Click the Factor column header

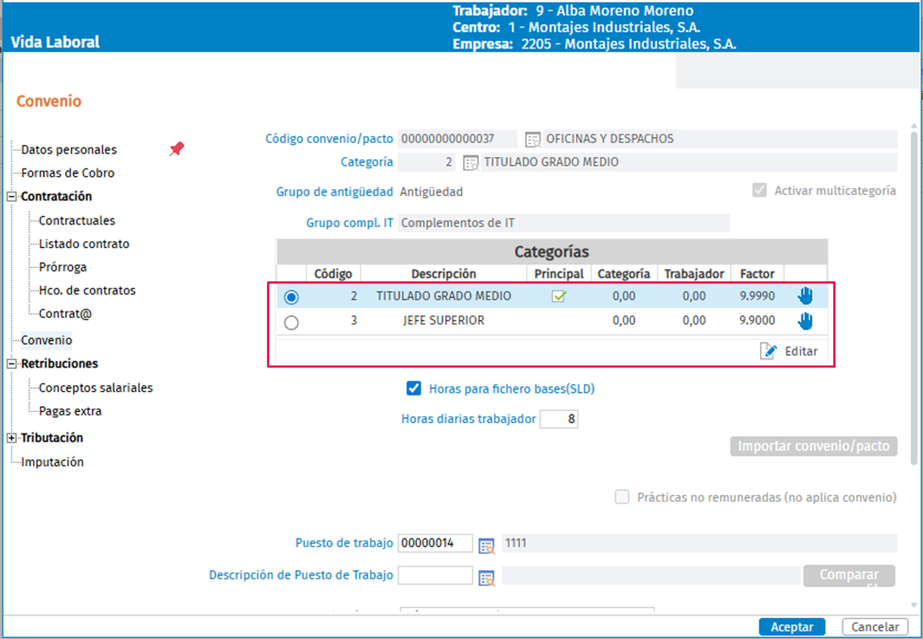(757, 274)
